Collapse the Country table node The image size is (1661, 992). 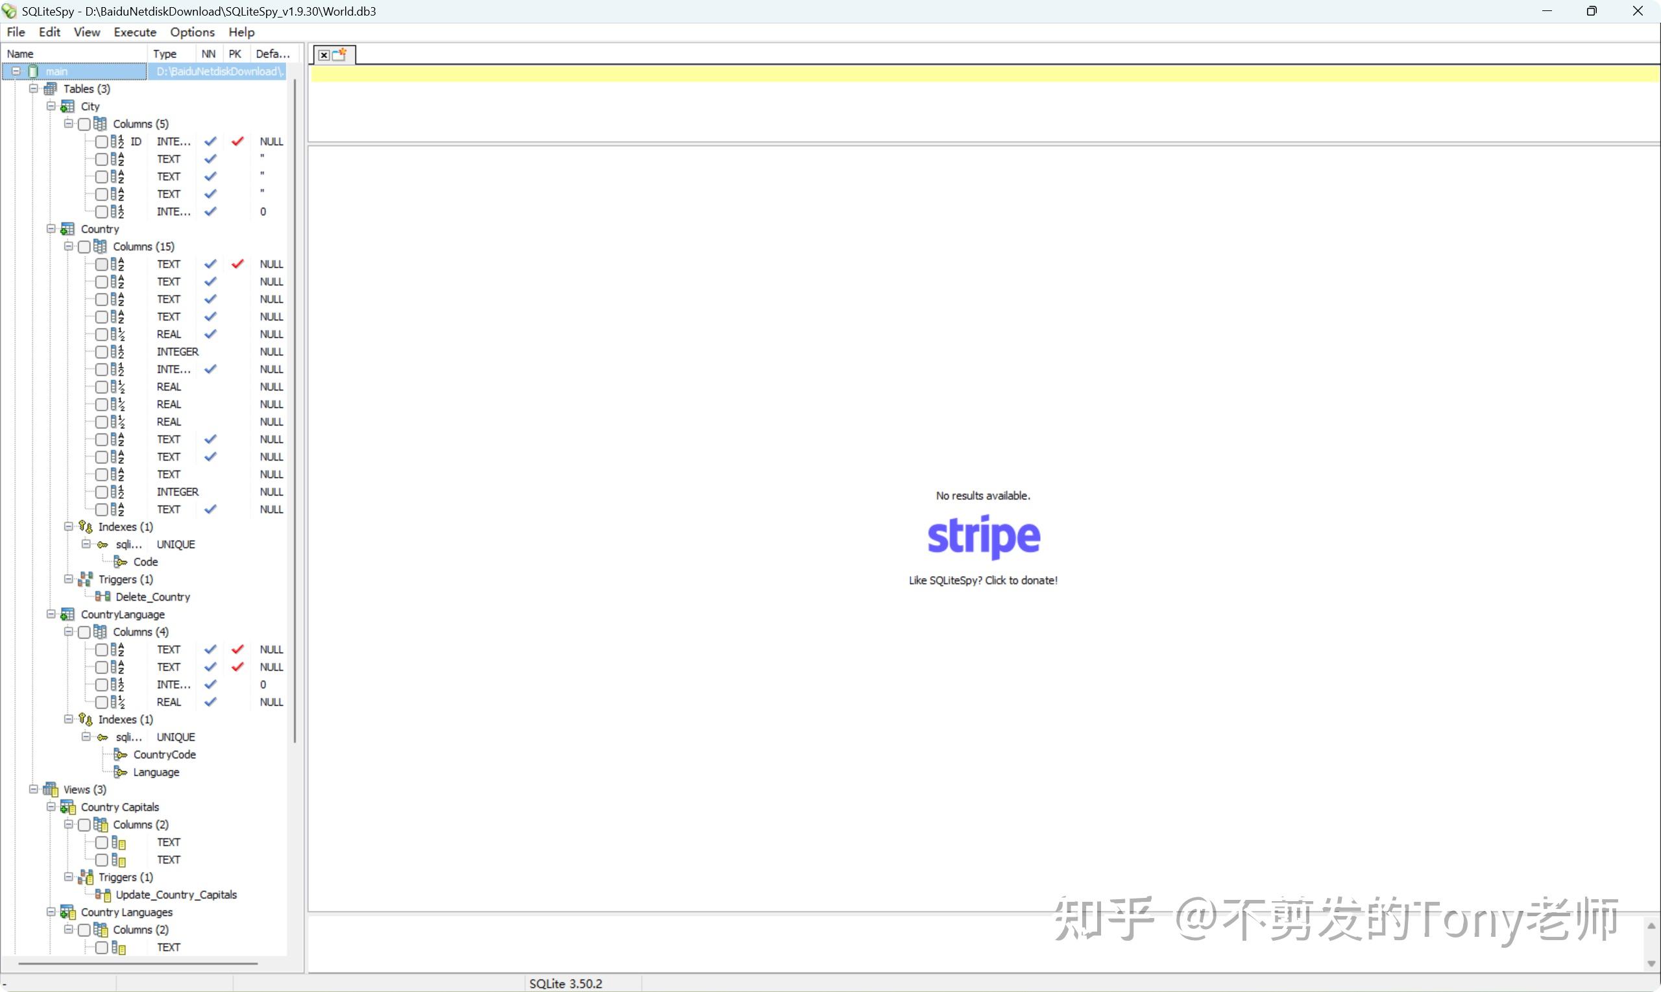click(51, 228)
